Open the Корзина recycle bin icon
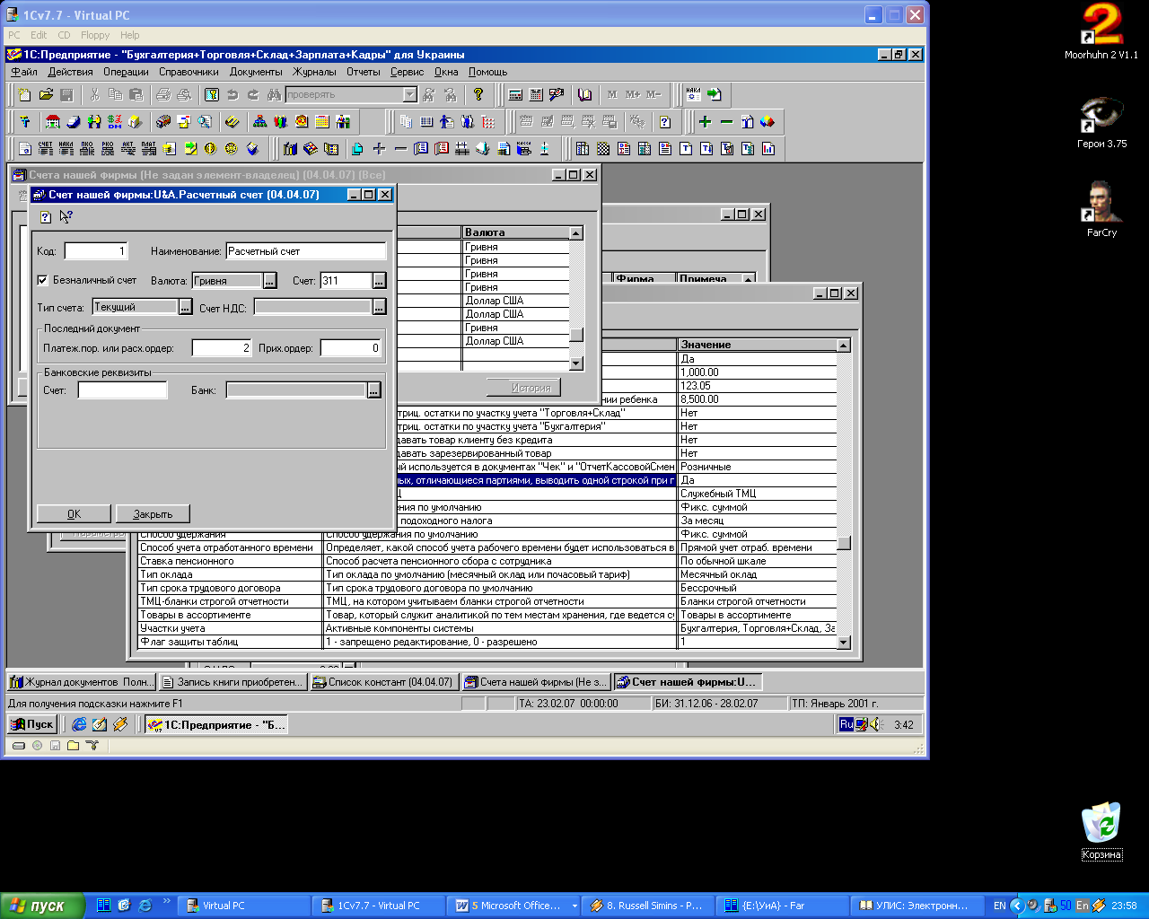Viewport: 1149px width, 919px height. pyautogui.click(x=1101, y=832)
